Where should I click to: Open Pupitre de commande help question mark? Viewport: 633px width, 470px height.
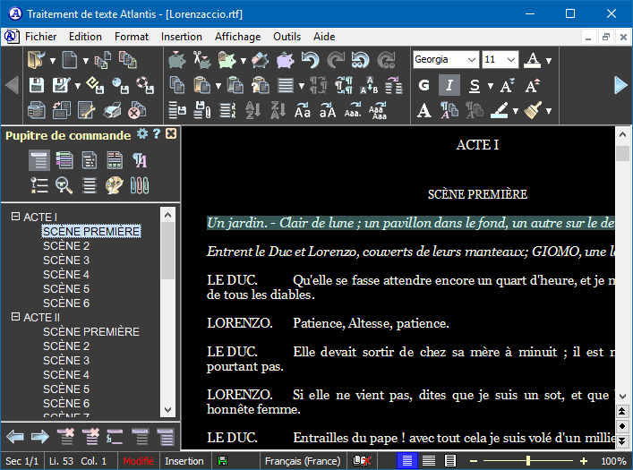pos(157,133)
